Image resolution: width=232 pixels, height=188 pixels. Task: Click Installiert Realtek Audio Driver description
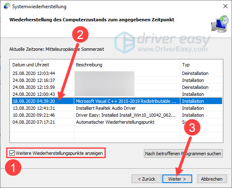106,108
